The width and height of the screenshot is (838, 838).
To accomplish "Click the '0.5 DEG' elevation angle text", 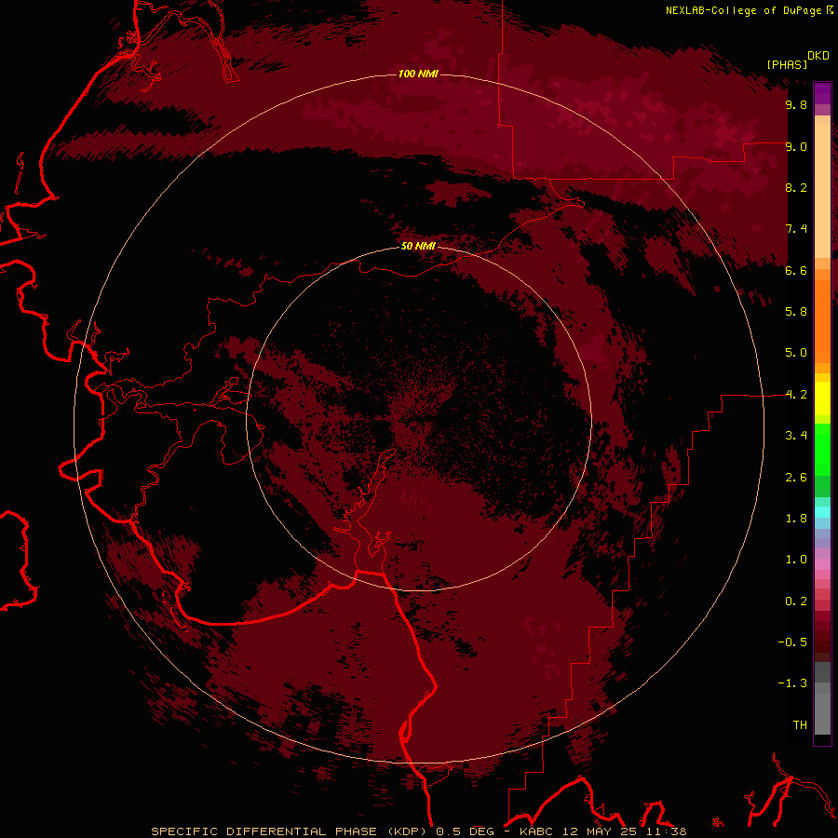I will (x=465, y=831).
